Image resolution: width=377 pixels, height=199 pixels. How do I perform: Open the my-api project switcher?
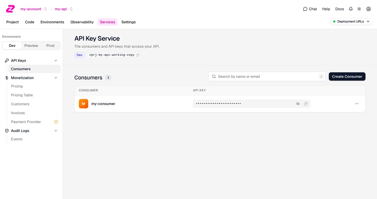64,9
